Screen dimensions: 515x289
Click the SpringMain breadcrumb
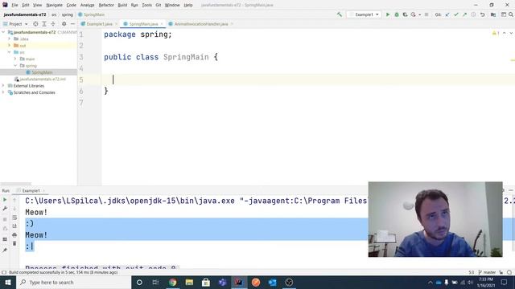[91, 14]
